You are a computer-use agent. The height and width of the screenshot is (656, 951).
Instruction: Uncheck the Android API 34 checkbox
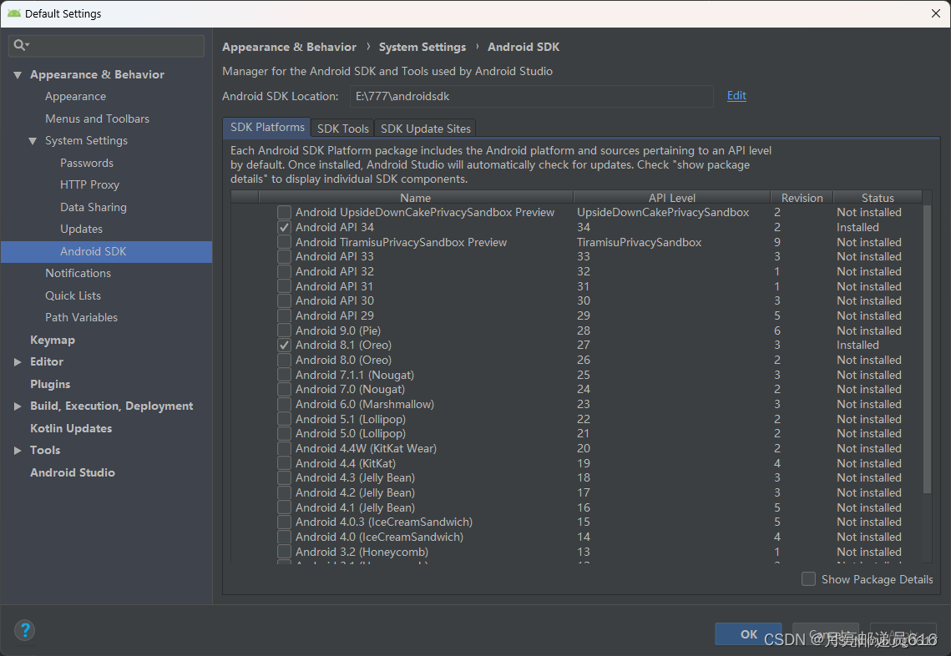click(x=284, y=227)
